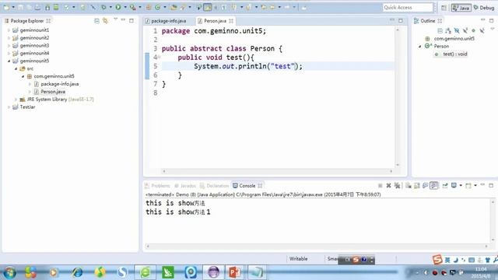Maximize the editor area
Image resolution: width=498 pixels, height=280 pixels.
pos(401,21)
